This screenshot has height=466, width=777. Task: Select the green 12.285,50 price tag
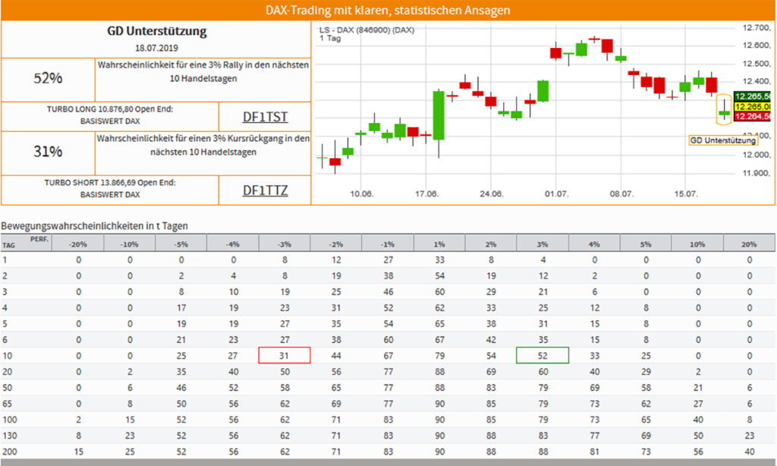point(752,96)
